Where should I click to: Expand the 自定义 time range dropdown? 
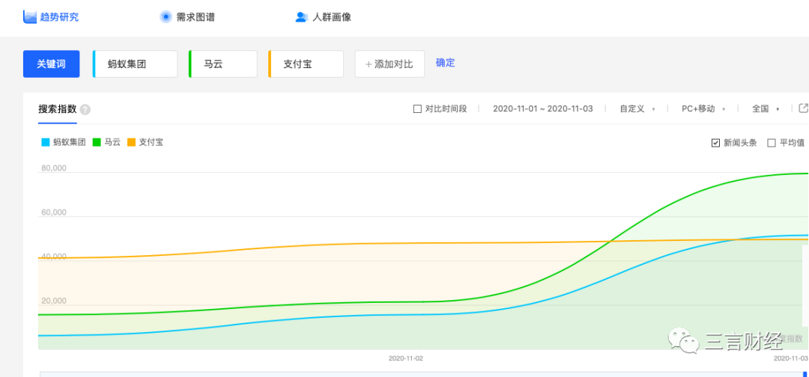[x=637, y=108]
